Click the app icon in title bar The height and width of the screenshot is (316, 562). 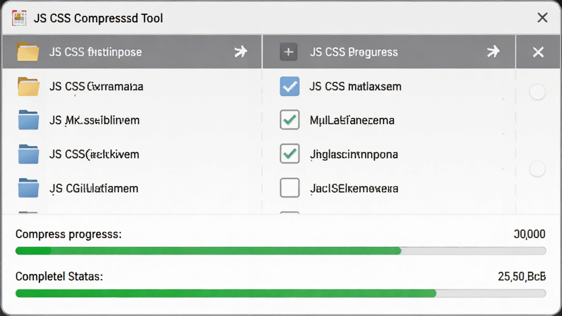19,18
